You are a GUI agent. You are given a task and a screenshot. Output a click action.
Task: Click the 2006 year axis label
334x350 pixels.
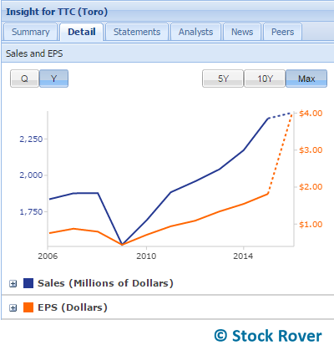48,256
